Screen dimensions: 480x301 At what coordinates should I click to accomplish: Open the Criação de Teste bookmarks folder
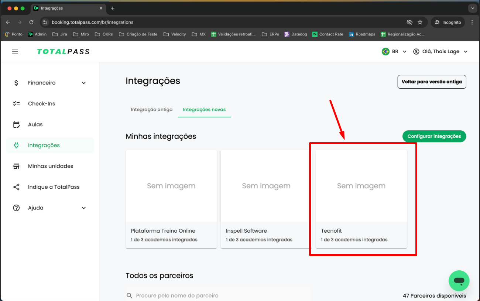pos(138,34)
